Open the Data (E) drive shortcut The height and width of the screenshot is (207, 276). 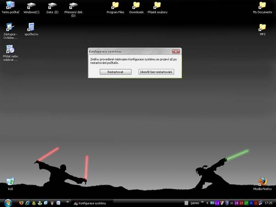[x=52, y=8]
